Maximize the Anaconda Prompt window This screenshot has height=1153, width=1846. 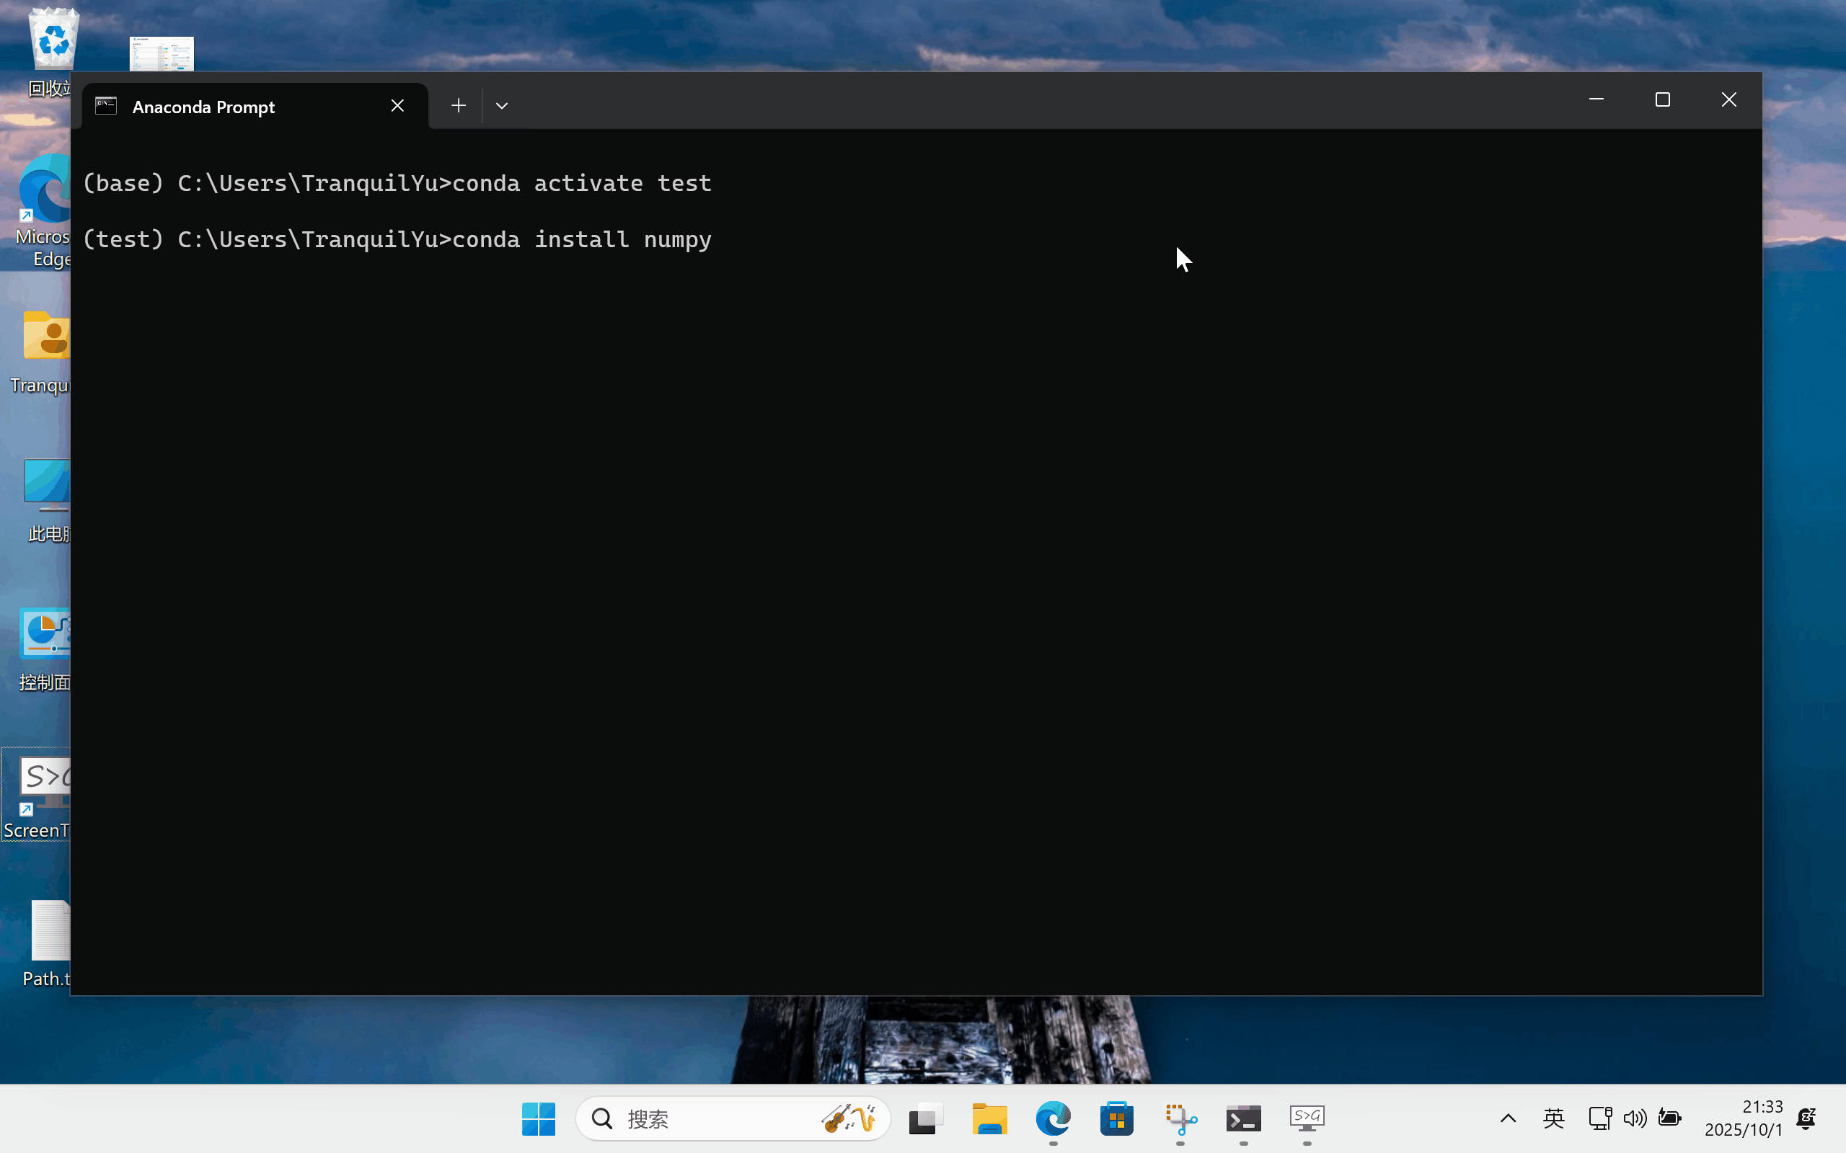click(1663, 100)
